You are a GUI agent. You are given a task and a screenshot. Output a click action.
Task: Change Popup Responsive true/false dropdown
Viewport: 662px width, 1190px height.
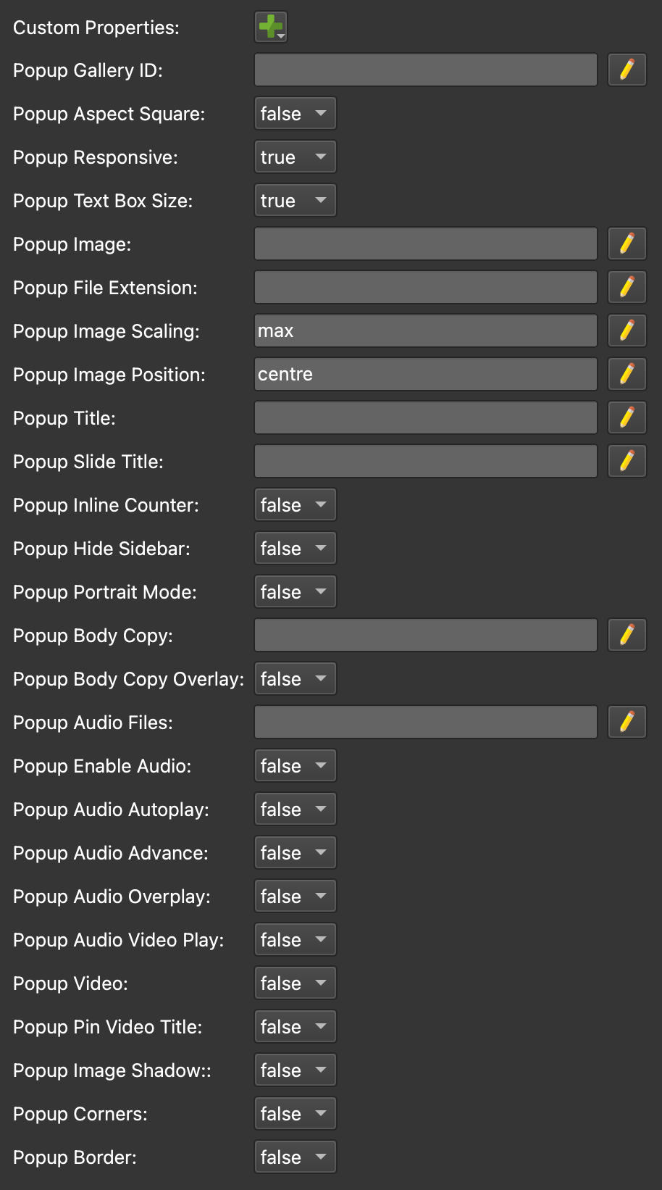pos(296,157)
